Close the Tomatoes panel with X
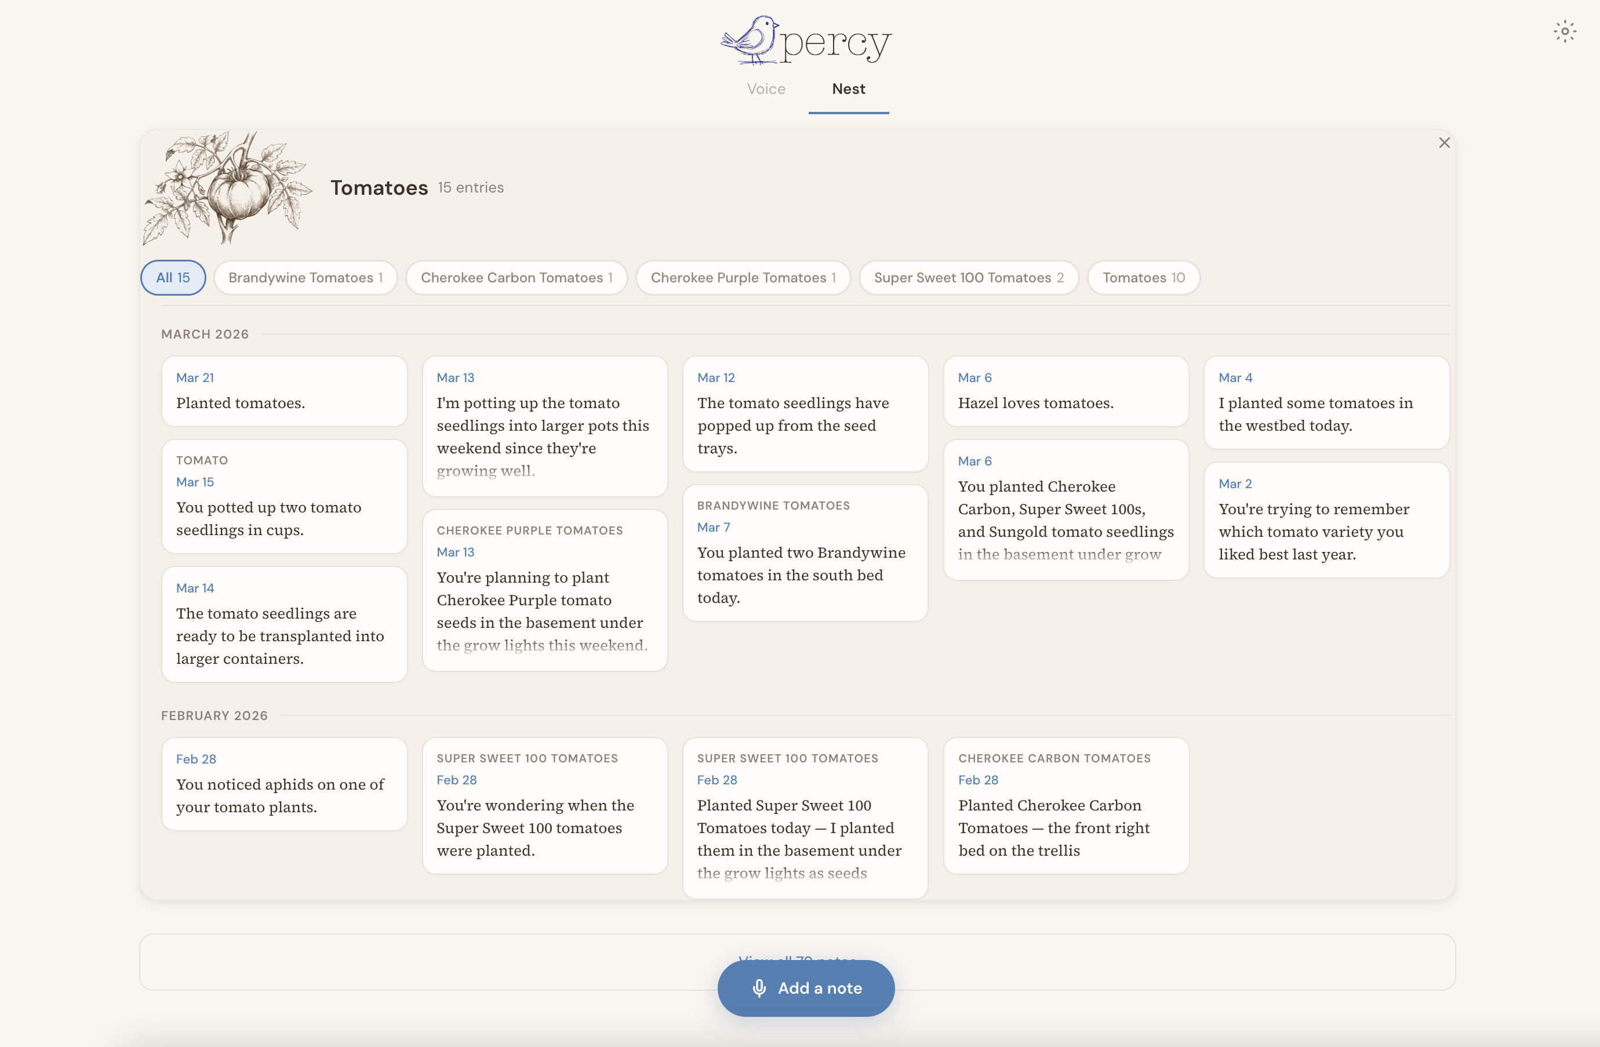1600x1047 pixels. pos(1444,143)
